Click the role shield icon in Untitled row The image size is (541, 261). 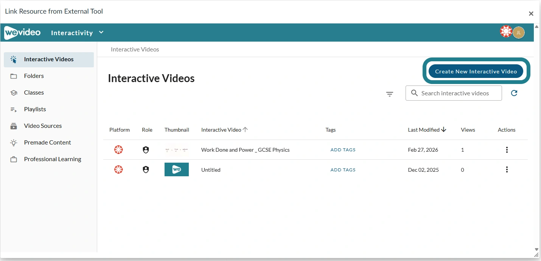pos(146,169)
